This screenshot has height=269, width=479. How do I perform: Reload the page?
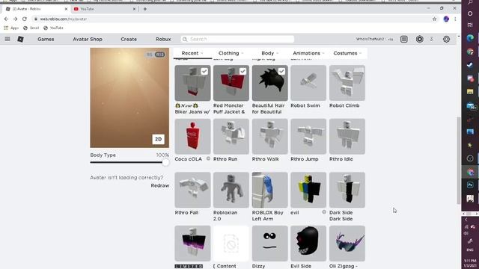click(25, 19)
